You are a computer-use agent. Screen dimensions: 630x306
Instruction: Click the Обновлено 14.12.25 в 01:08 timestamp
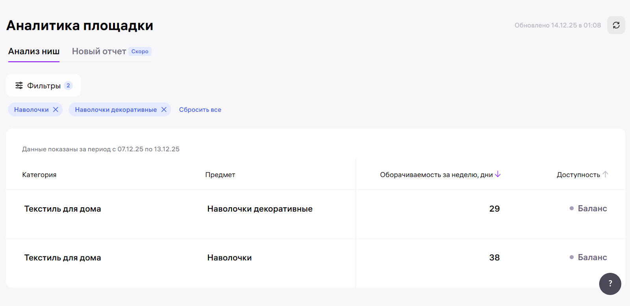coord(558,25)
